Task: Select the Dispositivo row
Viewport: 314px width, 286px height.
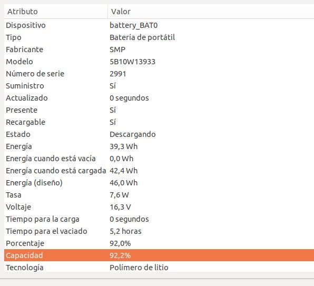Action: coord(159,25)
